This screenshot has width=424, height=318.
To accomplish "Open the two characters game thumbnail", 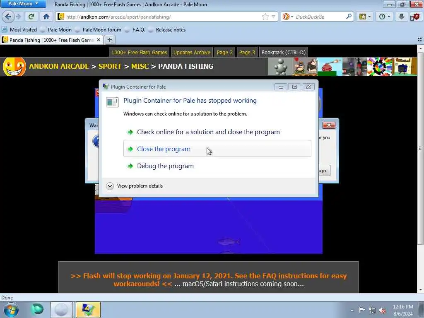I will (305, 67).
